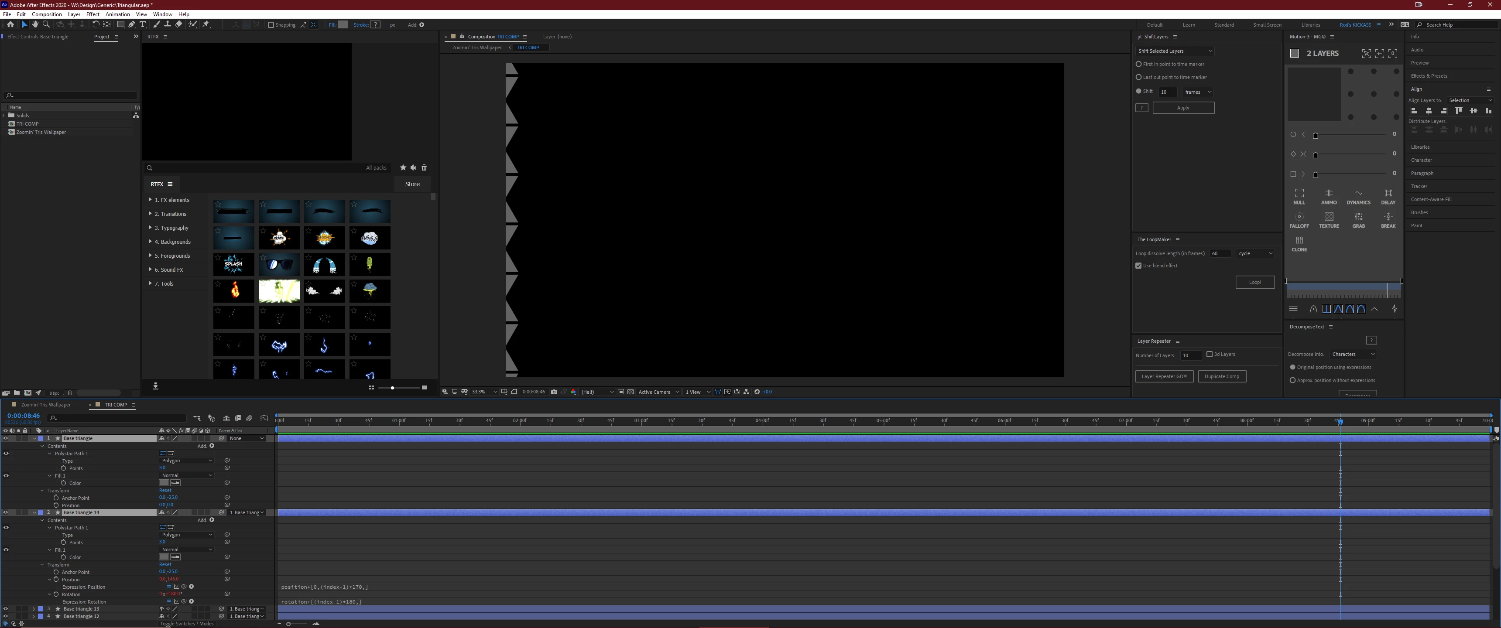The height and width of the screenshot is (628, 1501).
Task: Take snapshot with camera icon in viewer
Action: 554,392
